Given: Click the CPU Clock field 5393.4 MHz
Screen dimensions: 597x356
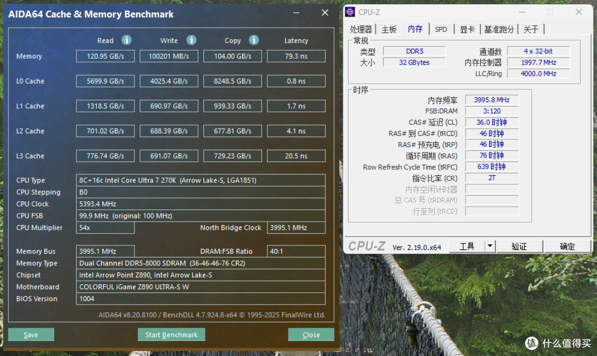Looking at the screenshot, I should [x=201, y=203].
